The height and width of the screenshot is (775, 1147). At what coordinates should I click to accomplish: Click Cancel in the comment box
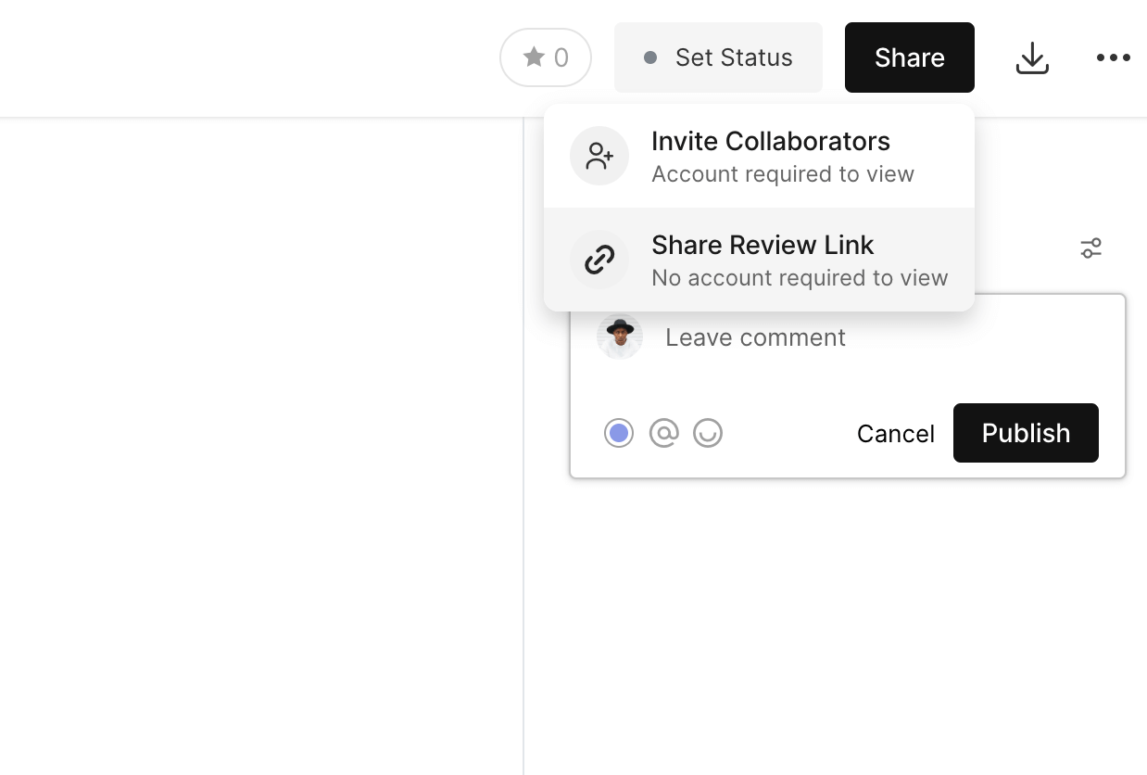pyautogui.click(x=895, y=434)
